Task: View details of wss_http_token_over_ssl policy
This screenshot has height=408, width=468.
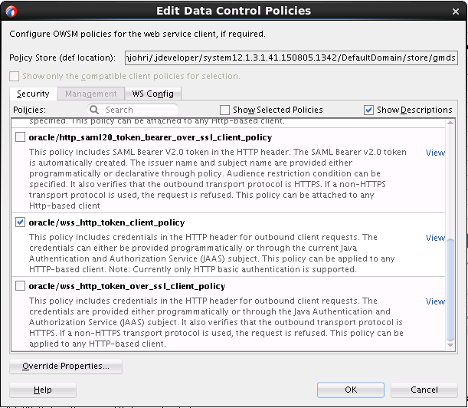Action: tap(435, 301)
